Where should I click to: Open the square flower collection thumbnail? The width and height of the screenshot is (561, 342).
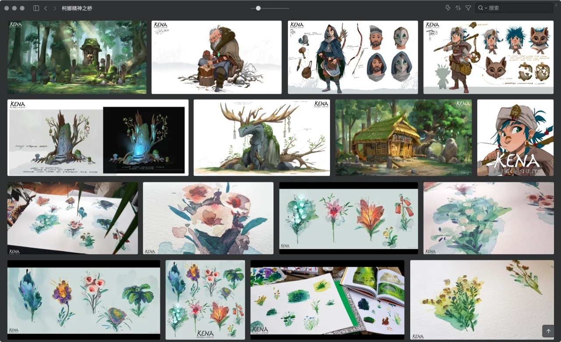(x=205, y=300)
